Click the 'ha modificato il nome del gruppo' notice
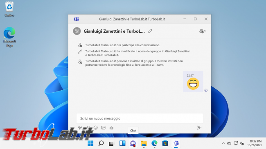 point(137,53)
